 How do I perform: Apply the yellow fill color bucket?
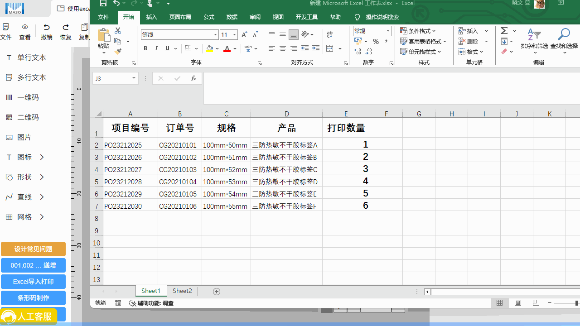click(x=209, y=48)
